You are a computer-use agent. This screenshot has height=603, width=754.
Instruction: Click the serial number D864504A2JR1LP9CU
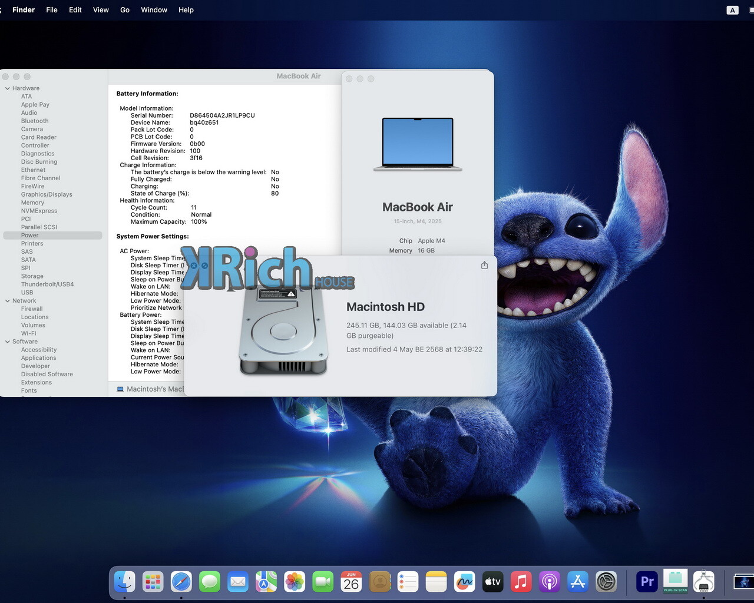point(222,115)
